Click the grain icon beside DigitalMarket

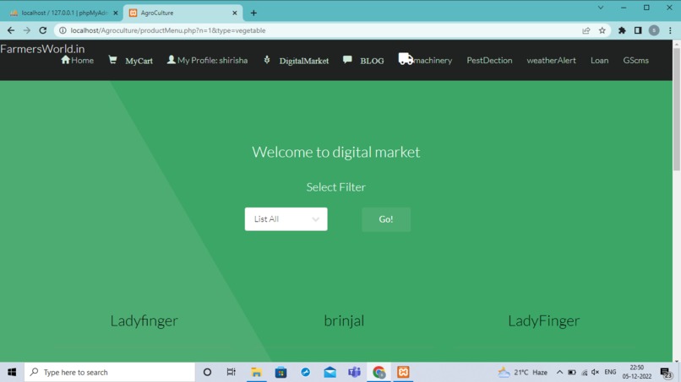click(267, 60)
